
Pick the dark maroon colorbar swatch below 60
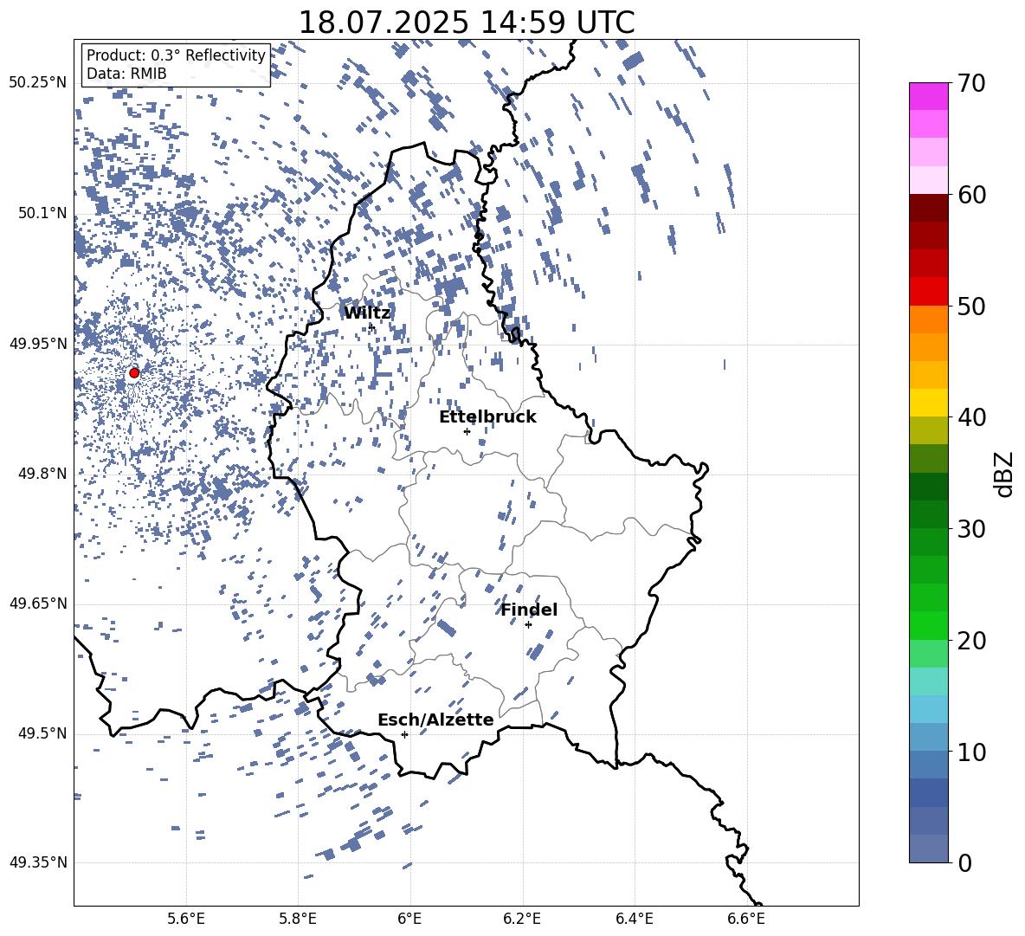point(929,208)
